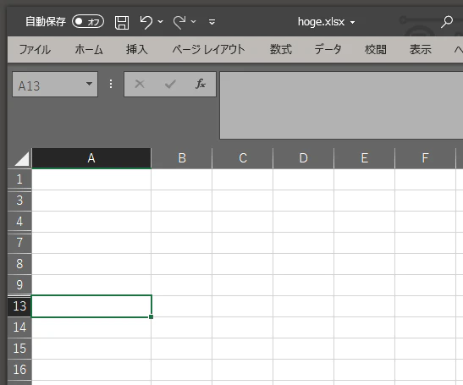Select column D header
The image size is (463, 385).
304,158
